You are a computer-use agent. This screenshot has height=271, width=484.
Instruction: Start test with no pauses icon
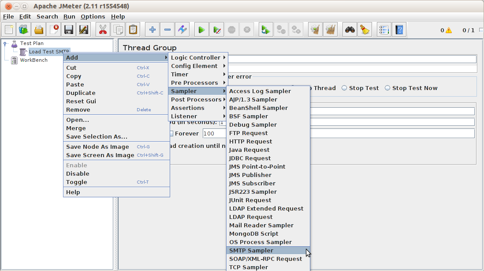217,30
